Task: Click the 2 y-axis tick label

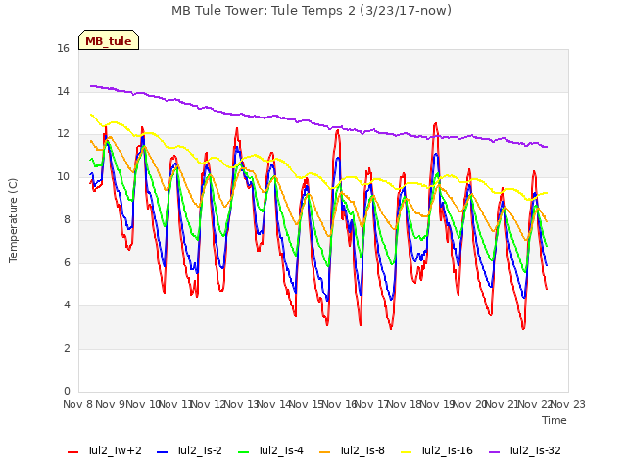Action: pos(67,349)
